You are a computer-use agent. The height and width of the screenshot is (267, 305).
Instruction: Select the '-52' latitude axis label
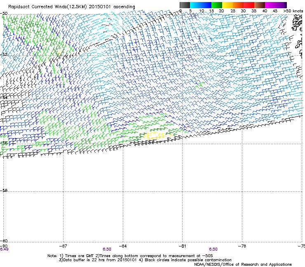point(4,55)
